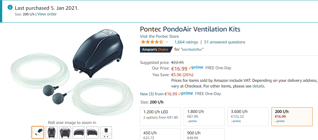Select the 1.800 l/h size option
Screen dimensions: 318x140
pyautogui.click(x=204, y=117)
